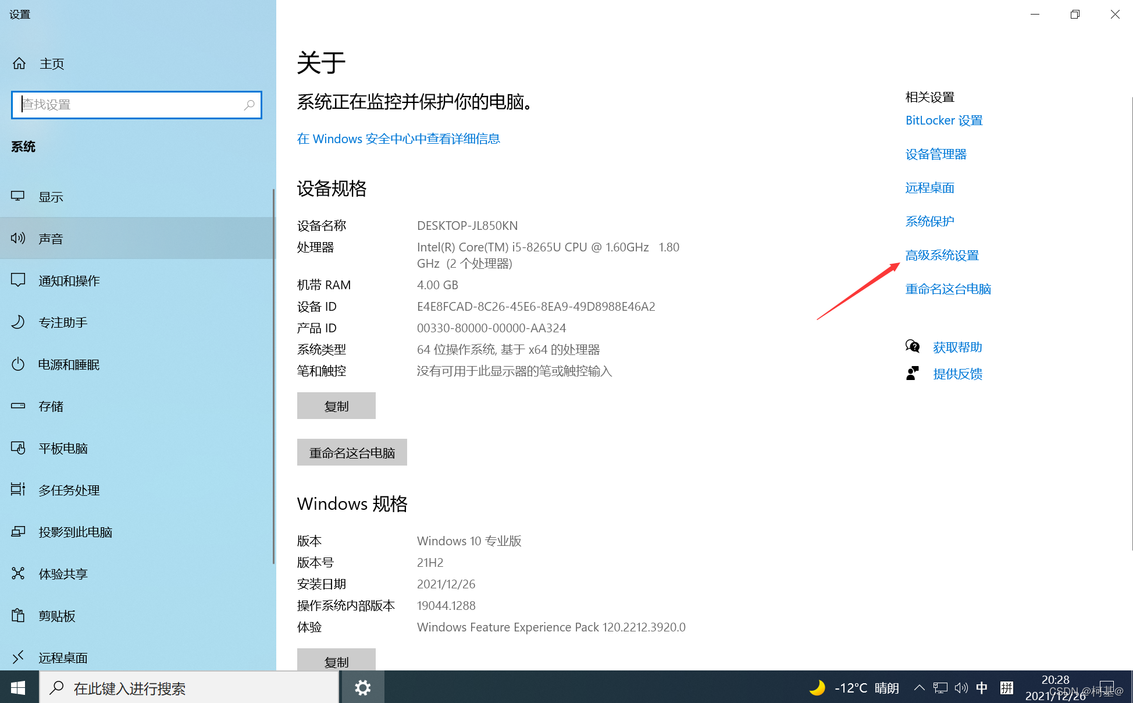Viewport: 1133px width, 703px height.
Task: Click the Clipboard icon in sidebar
Action: (x=18, y=615)
